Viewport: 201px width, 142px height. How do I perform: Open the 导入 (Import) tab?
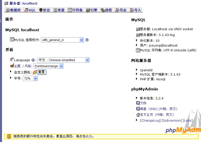pyautogui.click(x=136, y=10)
